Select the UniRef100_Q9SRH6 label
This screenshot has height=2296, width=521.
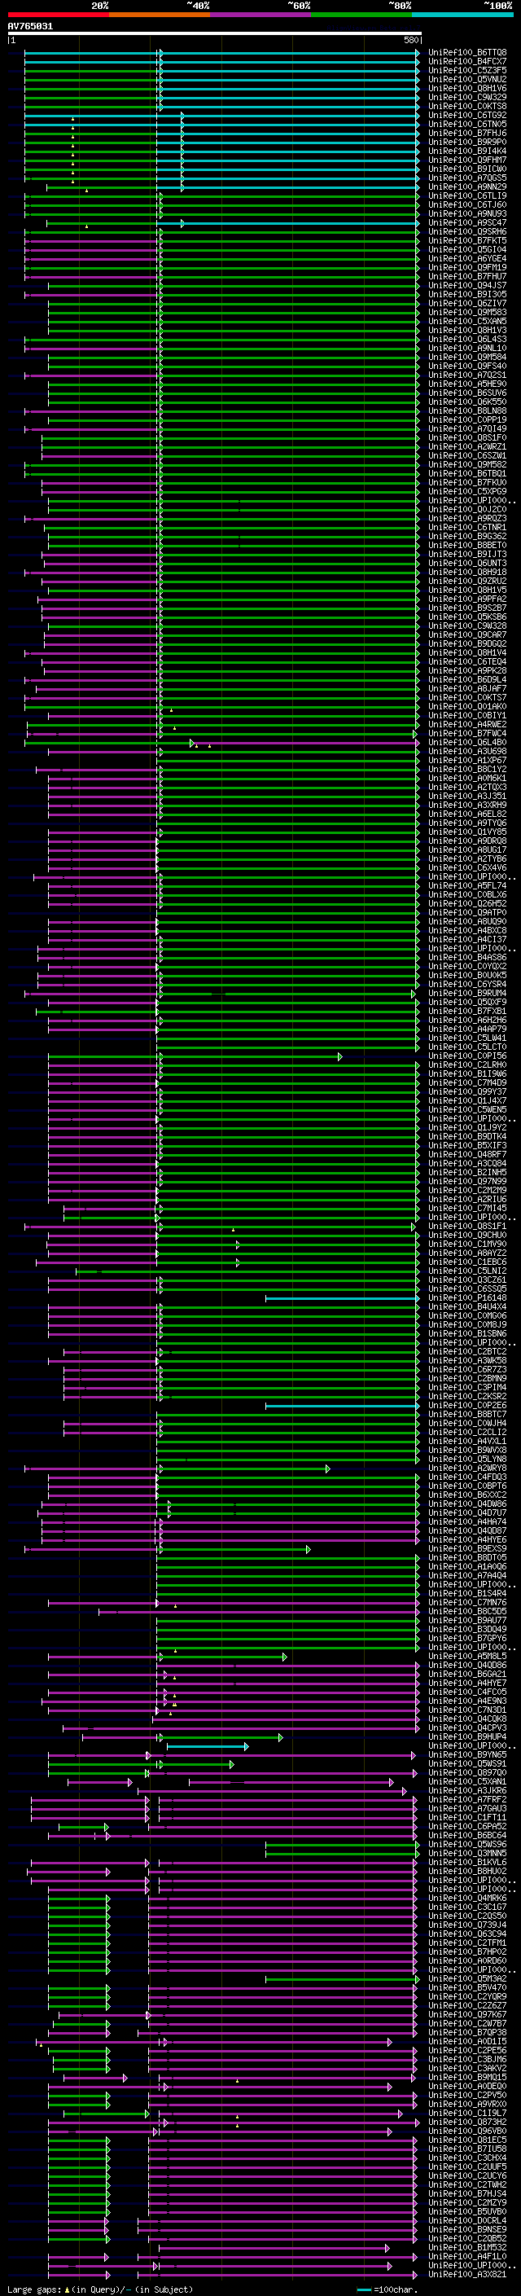(x=467, y=232)
